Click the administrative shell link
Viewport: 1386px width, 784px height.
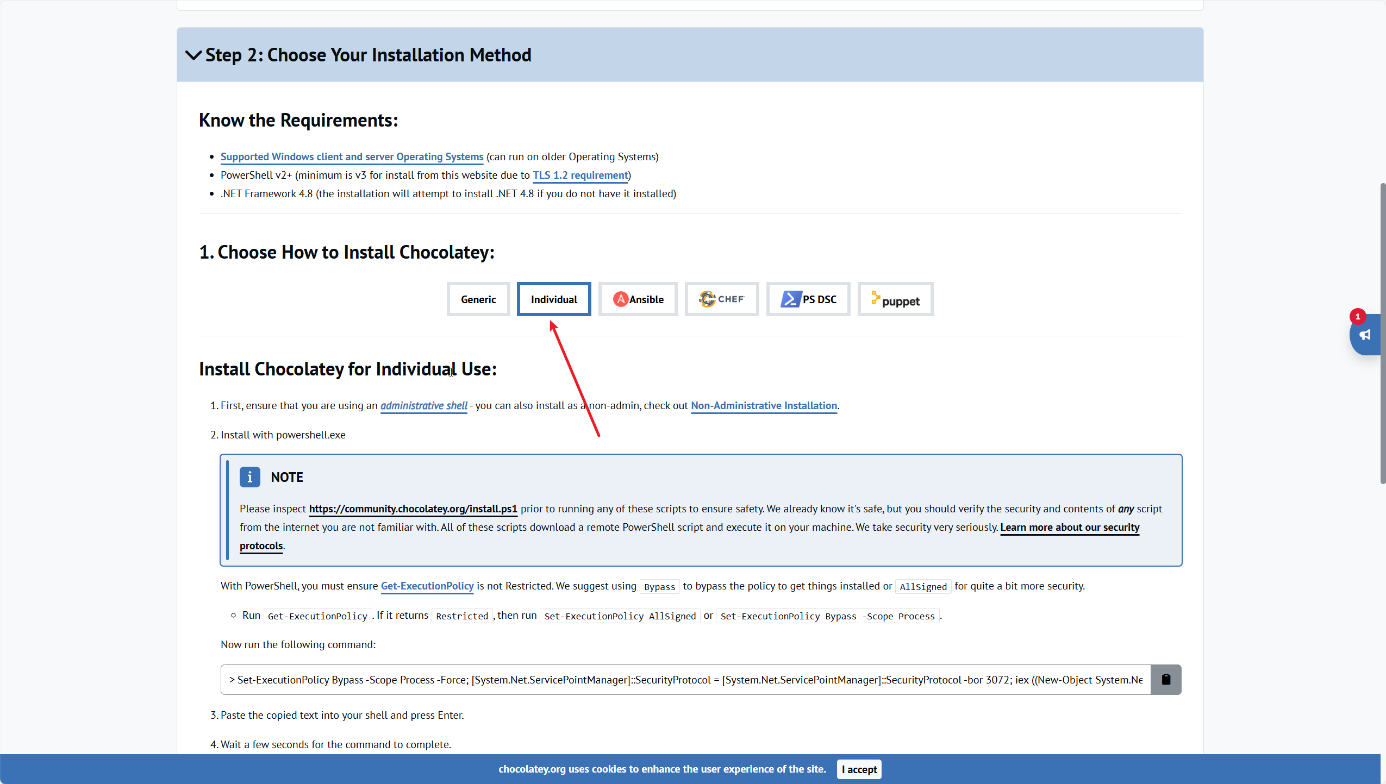pyautogui.click(x=423, y=405)
